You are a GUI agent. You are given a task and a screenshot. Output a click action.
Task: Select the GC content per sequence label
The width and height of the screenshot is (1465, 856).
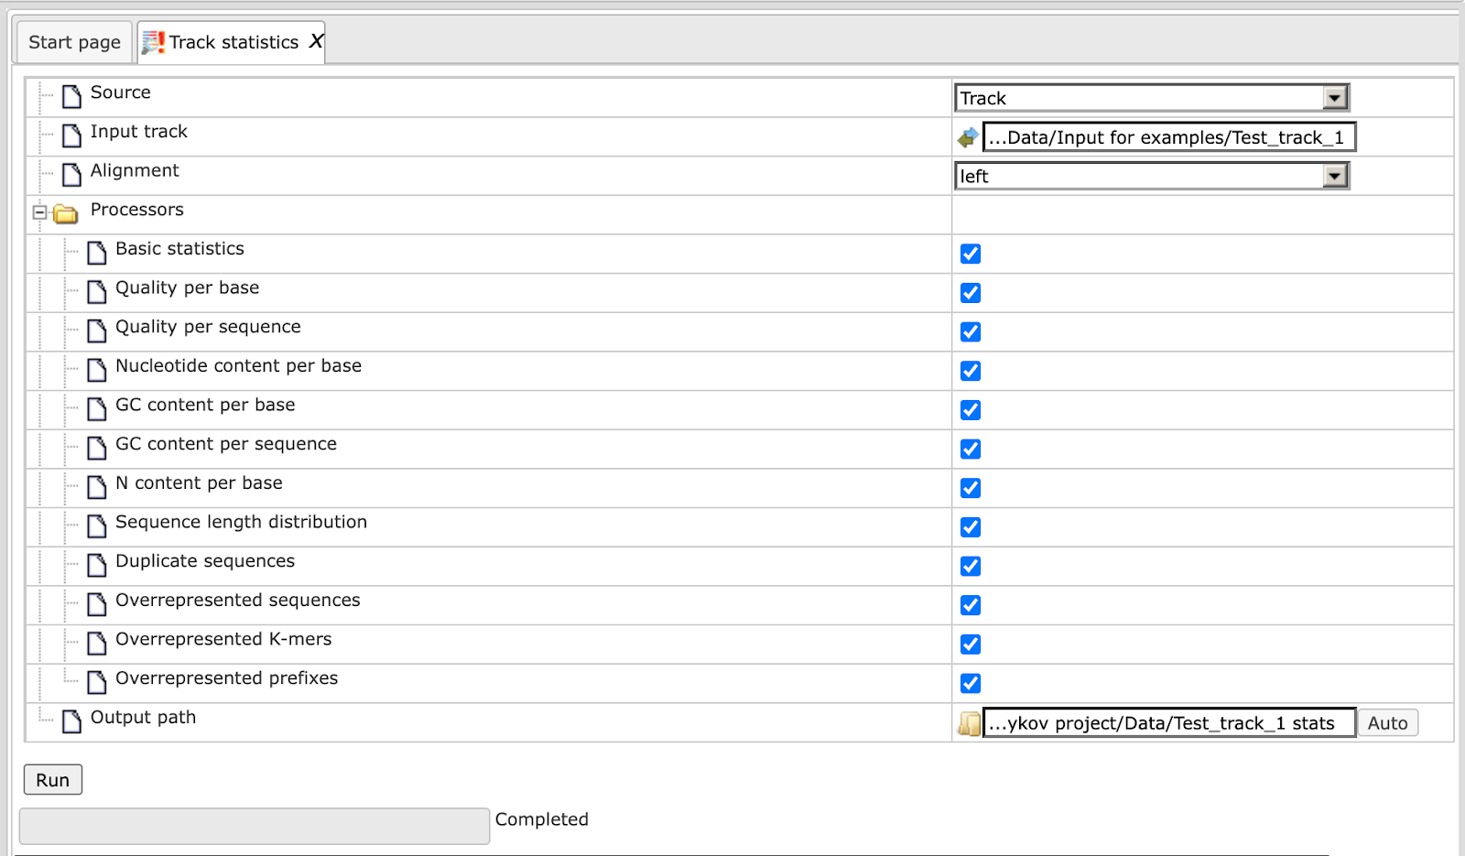[x=226, y=444]
